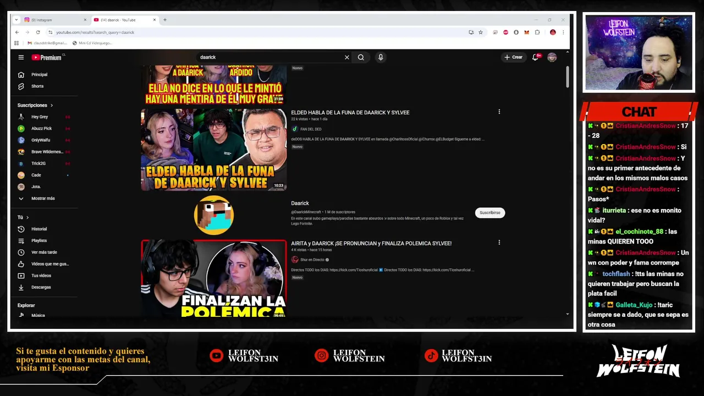Click the YouTube Premium logo
704x396 pixels.
click(x=47, y=57)
